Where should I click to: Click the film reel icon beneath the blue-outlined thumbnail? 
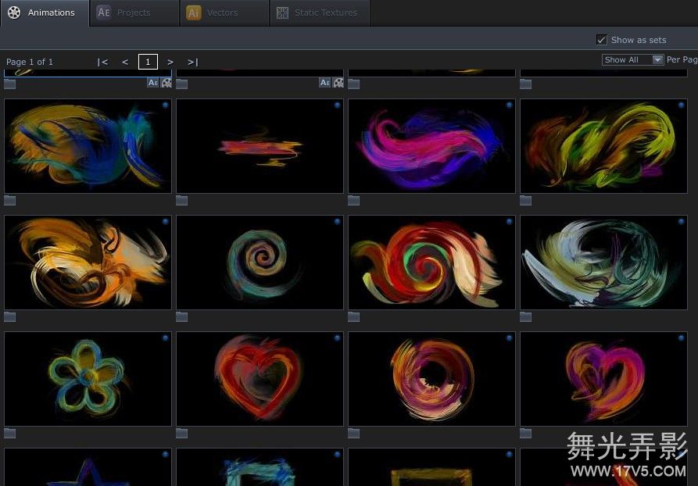(166, 83)
